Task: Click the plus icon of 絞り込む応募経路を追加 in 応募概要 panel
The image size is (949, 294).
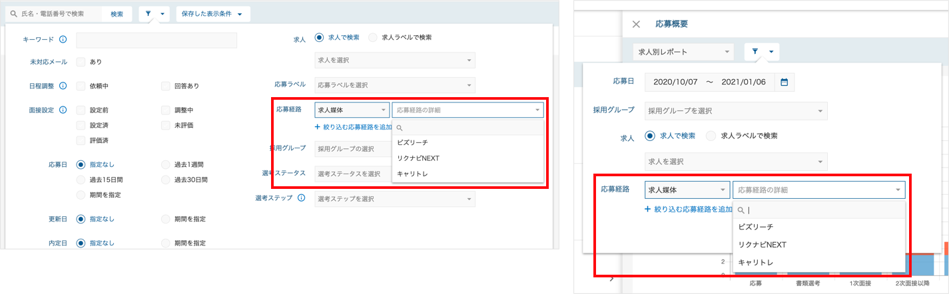Action: 648,209
